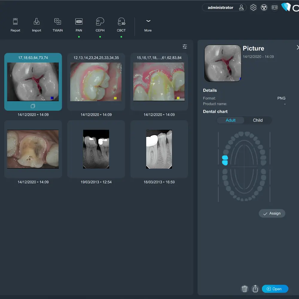Open the CBCT 3D tool
The width and height of the screenshot is (299, 299).
point(121,25)
